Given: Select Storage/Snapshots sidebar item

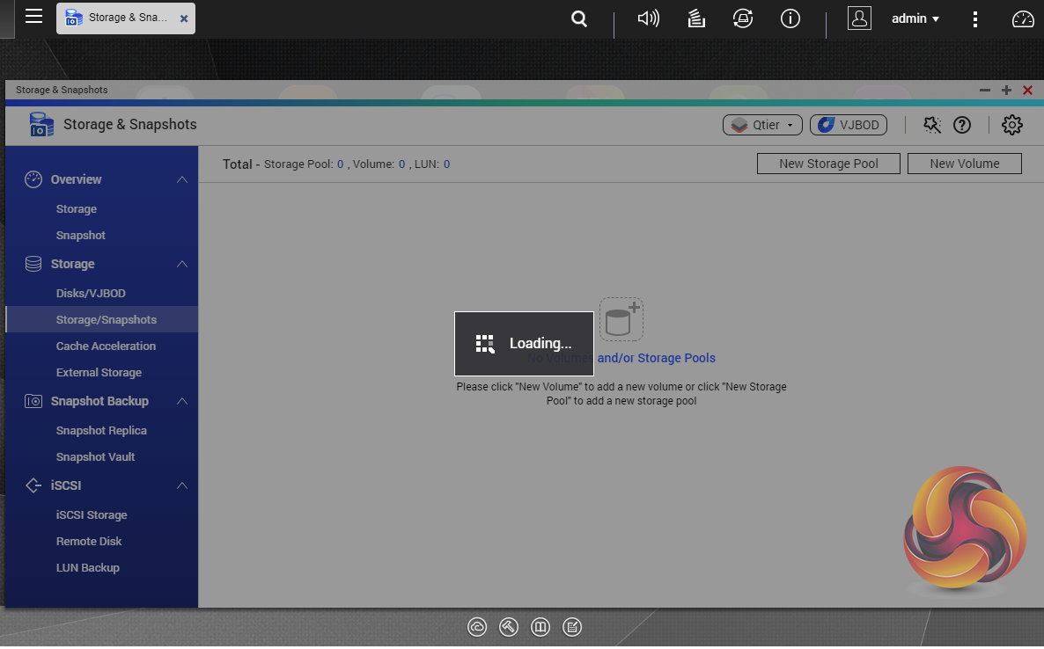Looking at the screenshot, I should (102, 319).
